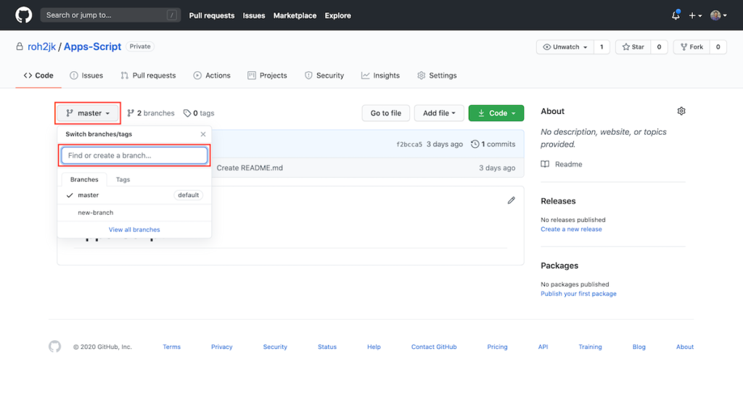Open the plus create-new menu
This screenshot has width=743, height=412.
695,16
